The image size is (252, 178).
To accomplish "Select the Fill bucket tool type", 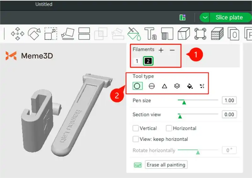I will pos(190,86).
